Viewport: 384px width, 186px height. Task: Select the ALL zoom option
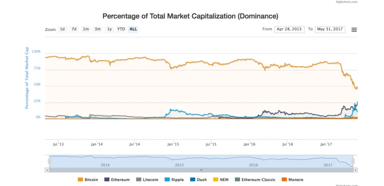[133, 29]
